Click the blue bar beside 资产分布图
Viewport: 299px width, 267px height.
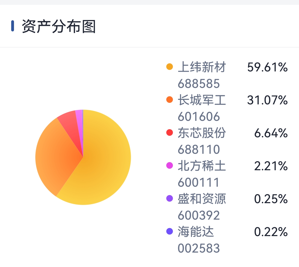(13, 26)
